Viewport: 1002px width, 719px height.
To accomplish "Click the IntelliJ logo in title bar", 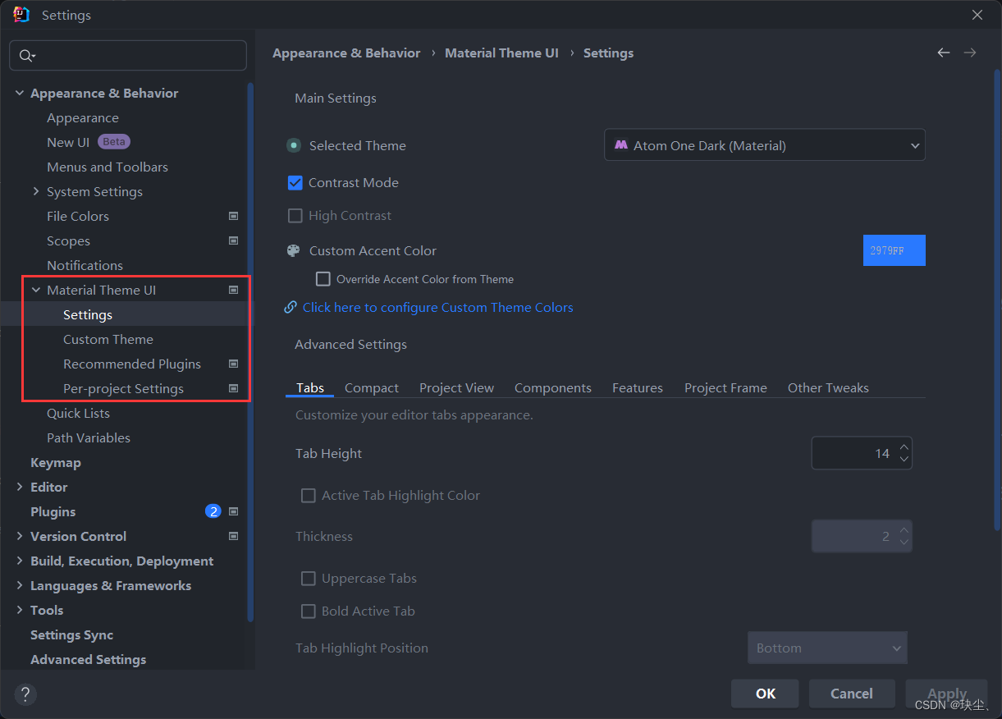I will click(21, 15).
